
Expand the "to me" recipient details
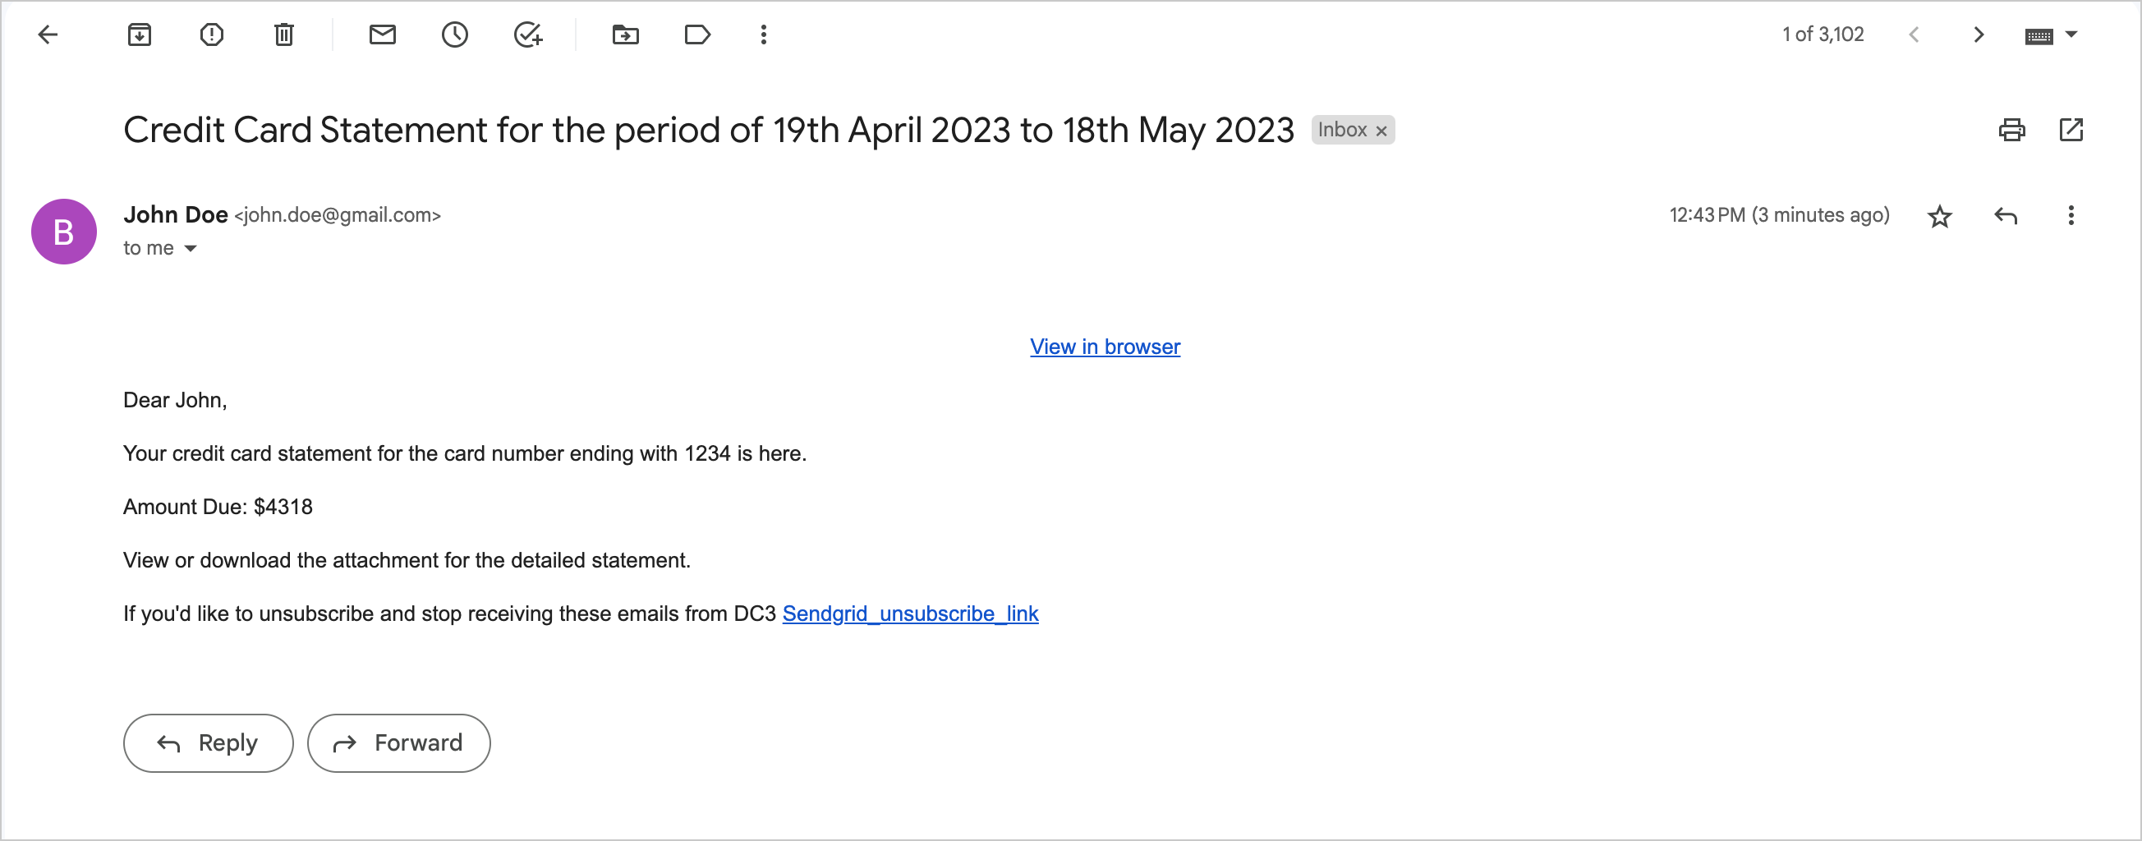tap(191, 249)
